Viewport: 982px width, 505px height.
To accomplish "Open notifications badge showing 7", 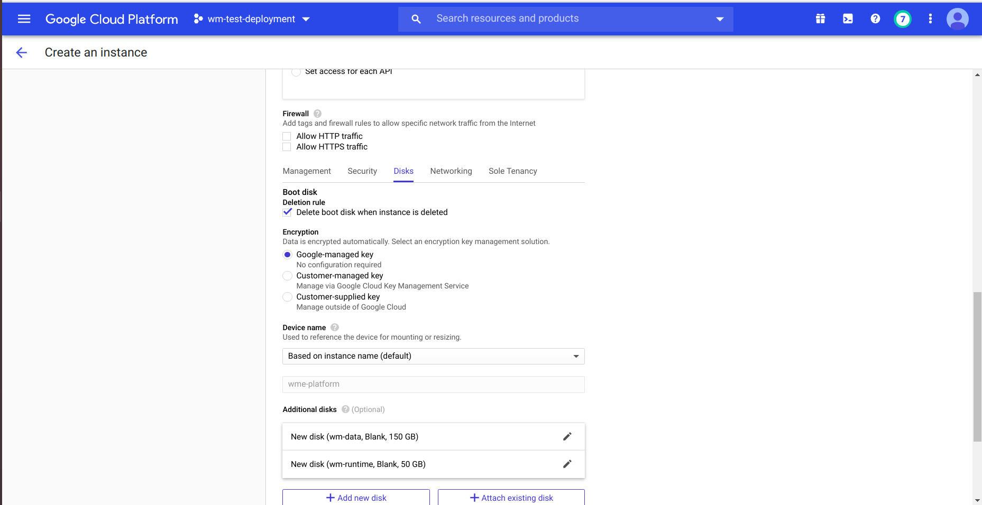I will point(903,19).
